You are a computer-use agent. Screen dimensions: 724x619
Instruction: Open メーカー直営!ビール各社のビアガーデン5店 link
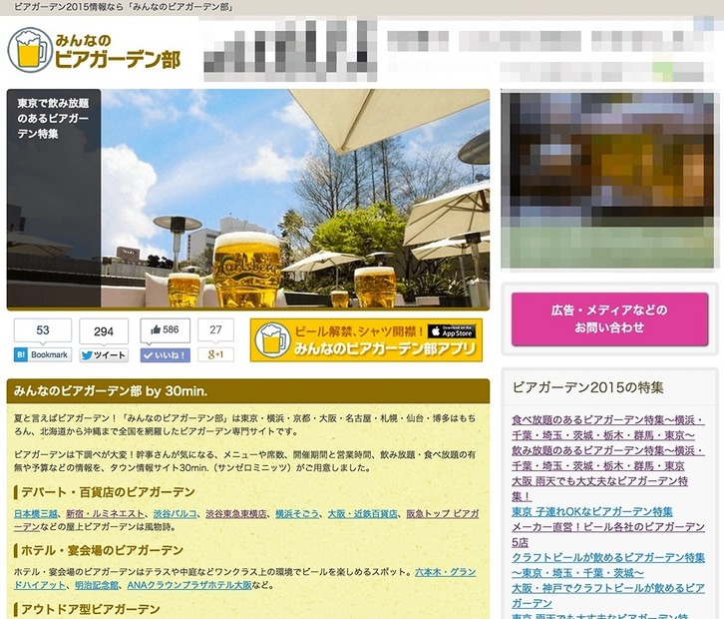[608, 534]
